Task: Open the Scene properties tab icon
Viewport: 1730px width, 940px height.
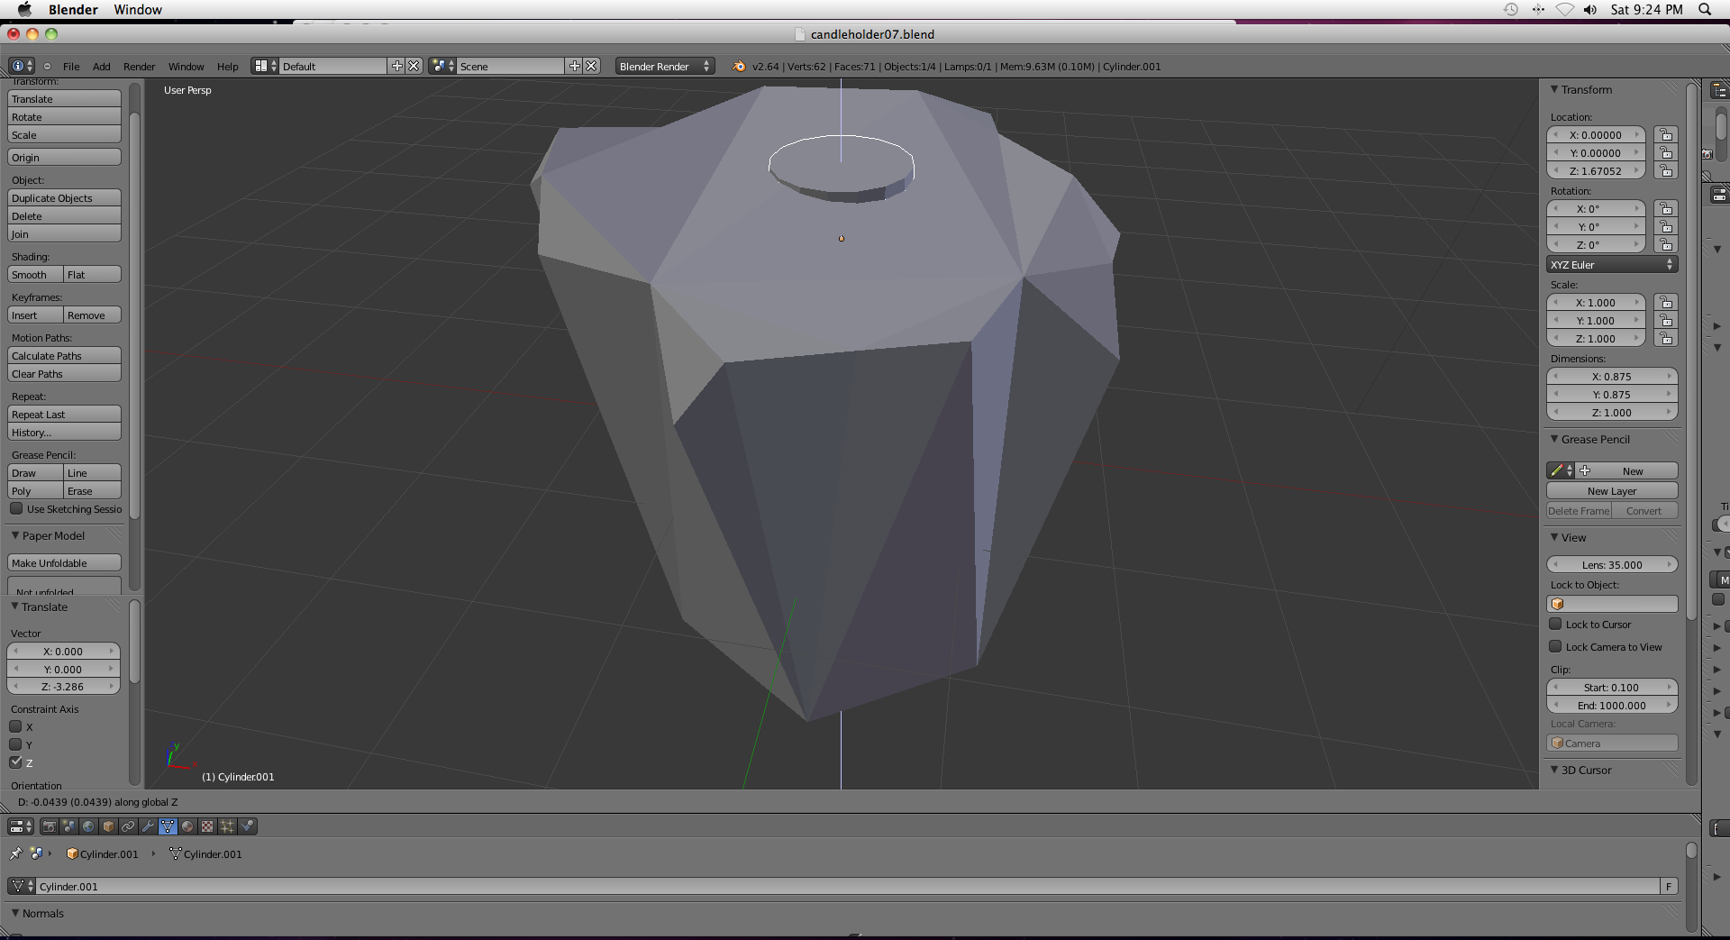Action: (x=69, y=826)
